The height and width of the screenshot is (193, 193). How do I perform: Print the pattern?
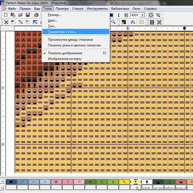pos(36,15)
